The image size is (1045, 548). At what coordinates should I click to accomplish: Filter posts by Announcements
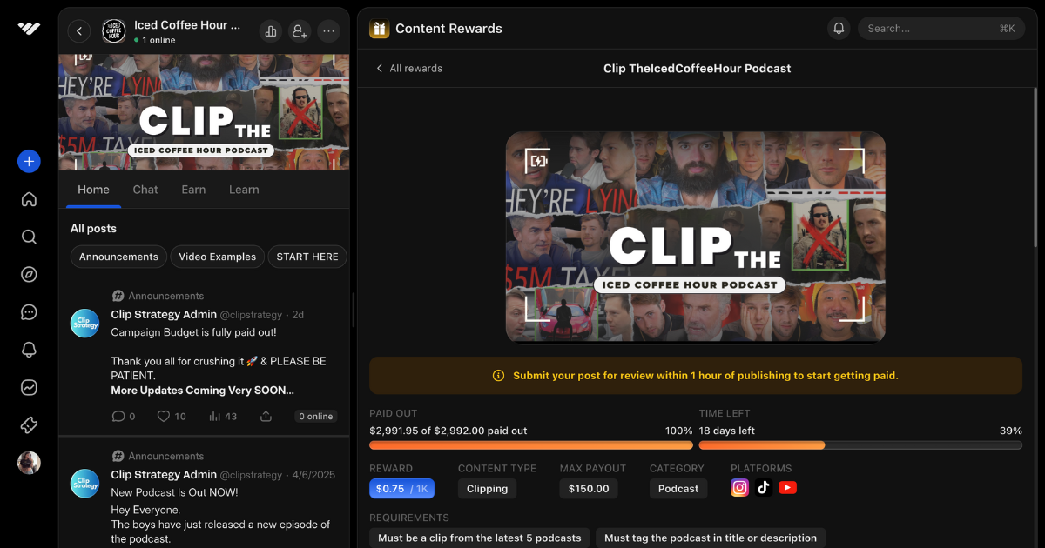click(x=118, y=257)
